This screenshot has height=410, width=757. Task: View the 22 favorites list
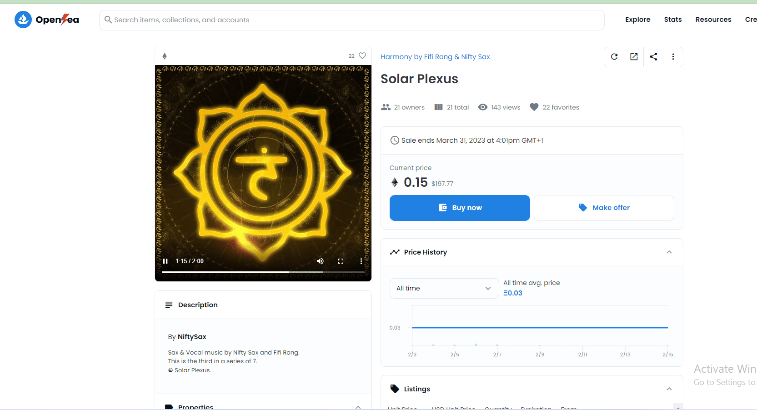[555, 107]
